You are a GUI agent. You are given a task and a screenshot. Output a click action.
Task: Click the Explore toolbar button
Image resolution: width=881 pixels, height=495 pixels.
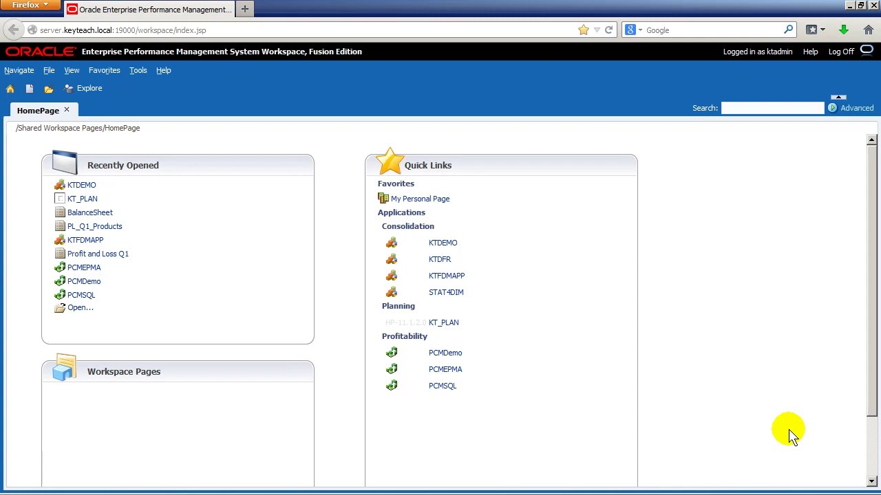click(x=83, y=88)
